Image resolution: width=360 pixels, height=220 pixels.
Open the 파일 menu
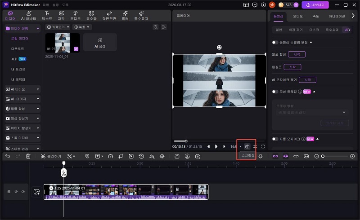point(46,5)
